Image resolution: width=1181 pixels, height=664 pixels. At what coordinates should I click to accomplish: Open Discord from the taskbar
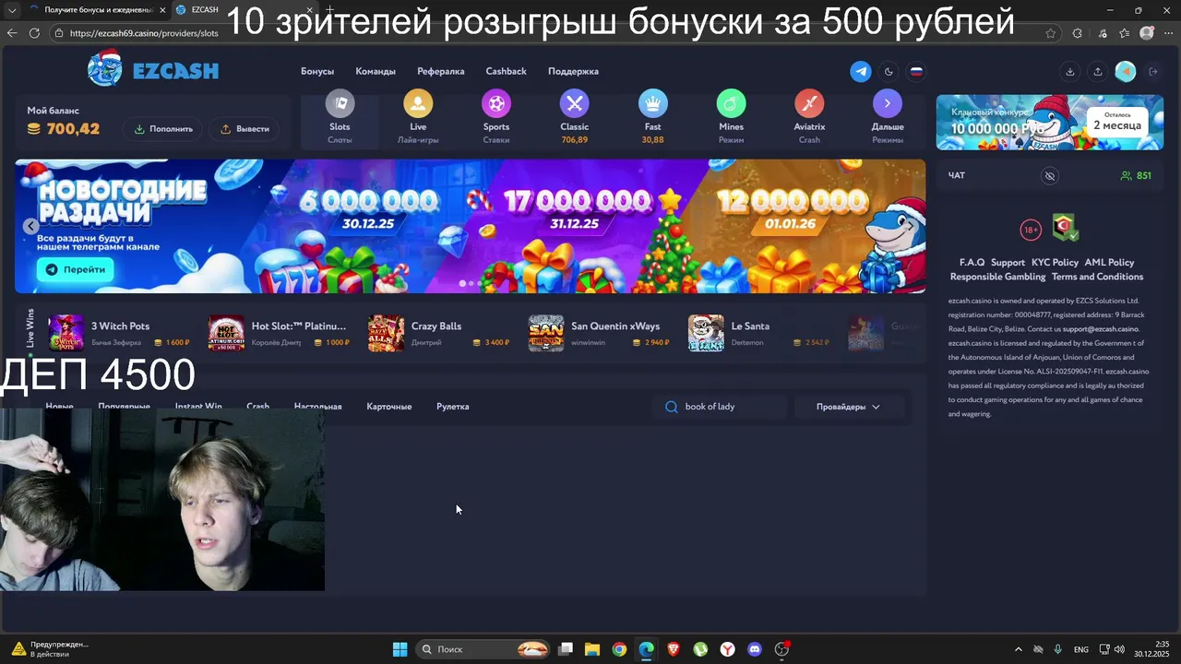pyautogui.click(x=755, y=649)
